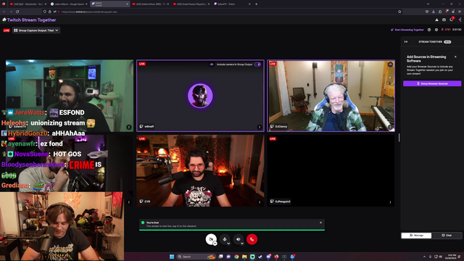Dismiss the You're live notification

(x=320, y=223)
